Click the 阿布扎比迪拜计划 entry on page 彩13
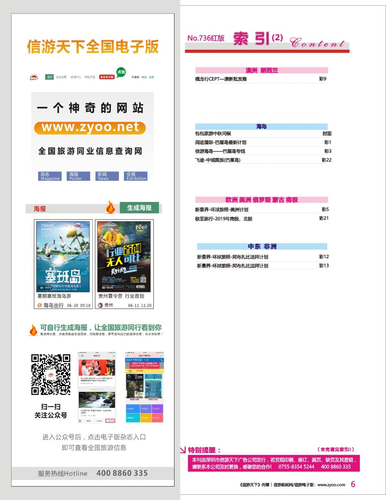The width and height of the screenshot is (386, 500). 232,266
